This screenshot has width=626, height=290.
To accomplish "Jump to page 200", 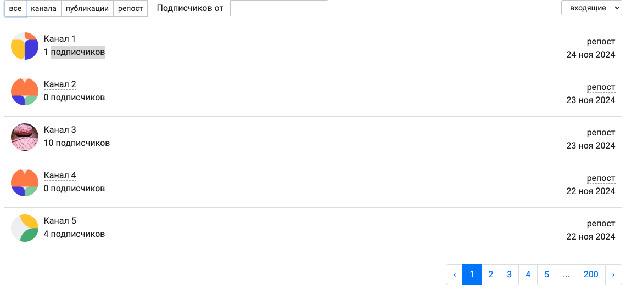I will click(x=591, y=275).
